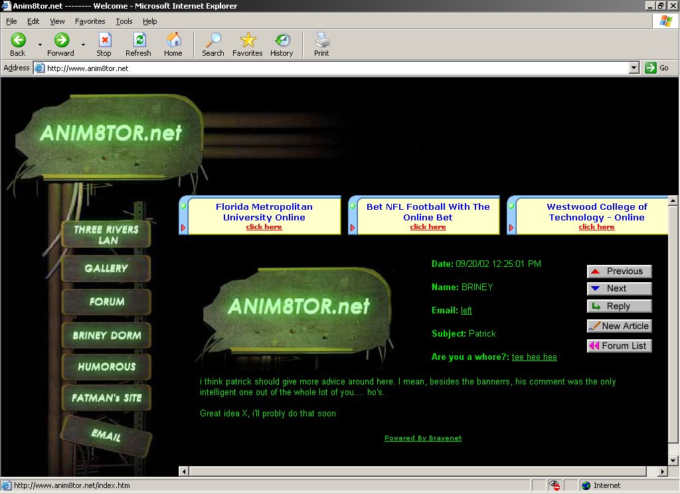The width and height of the screenshot is (680, 494).
Task: Open the File menu
Action: [x=11, y=21]
